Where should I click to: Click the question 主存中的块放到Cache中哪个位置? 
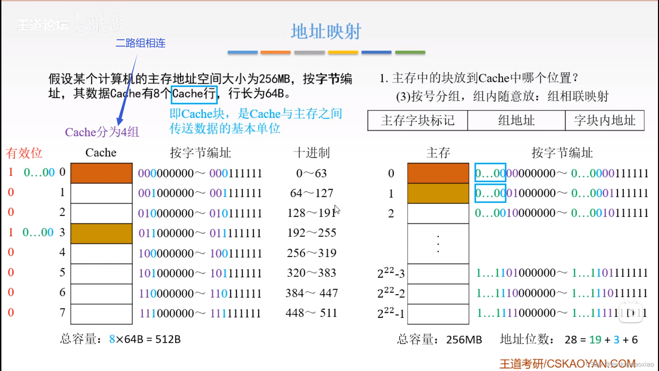(478, 78)
